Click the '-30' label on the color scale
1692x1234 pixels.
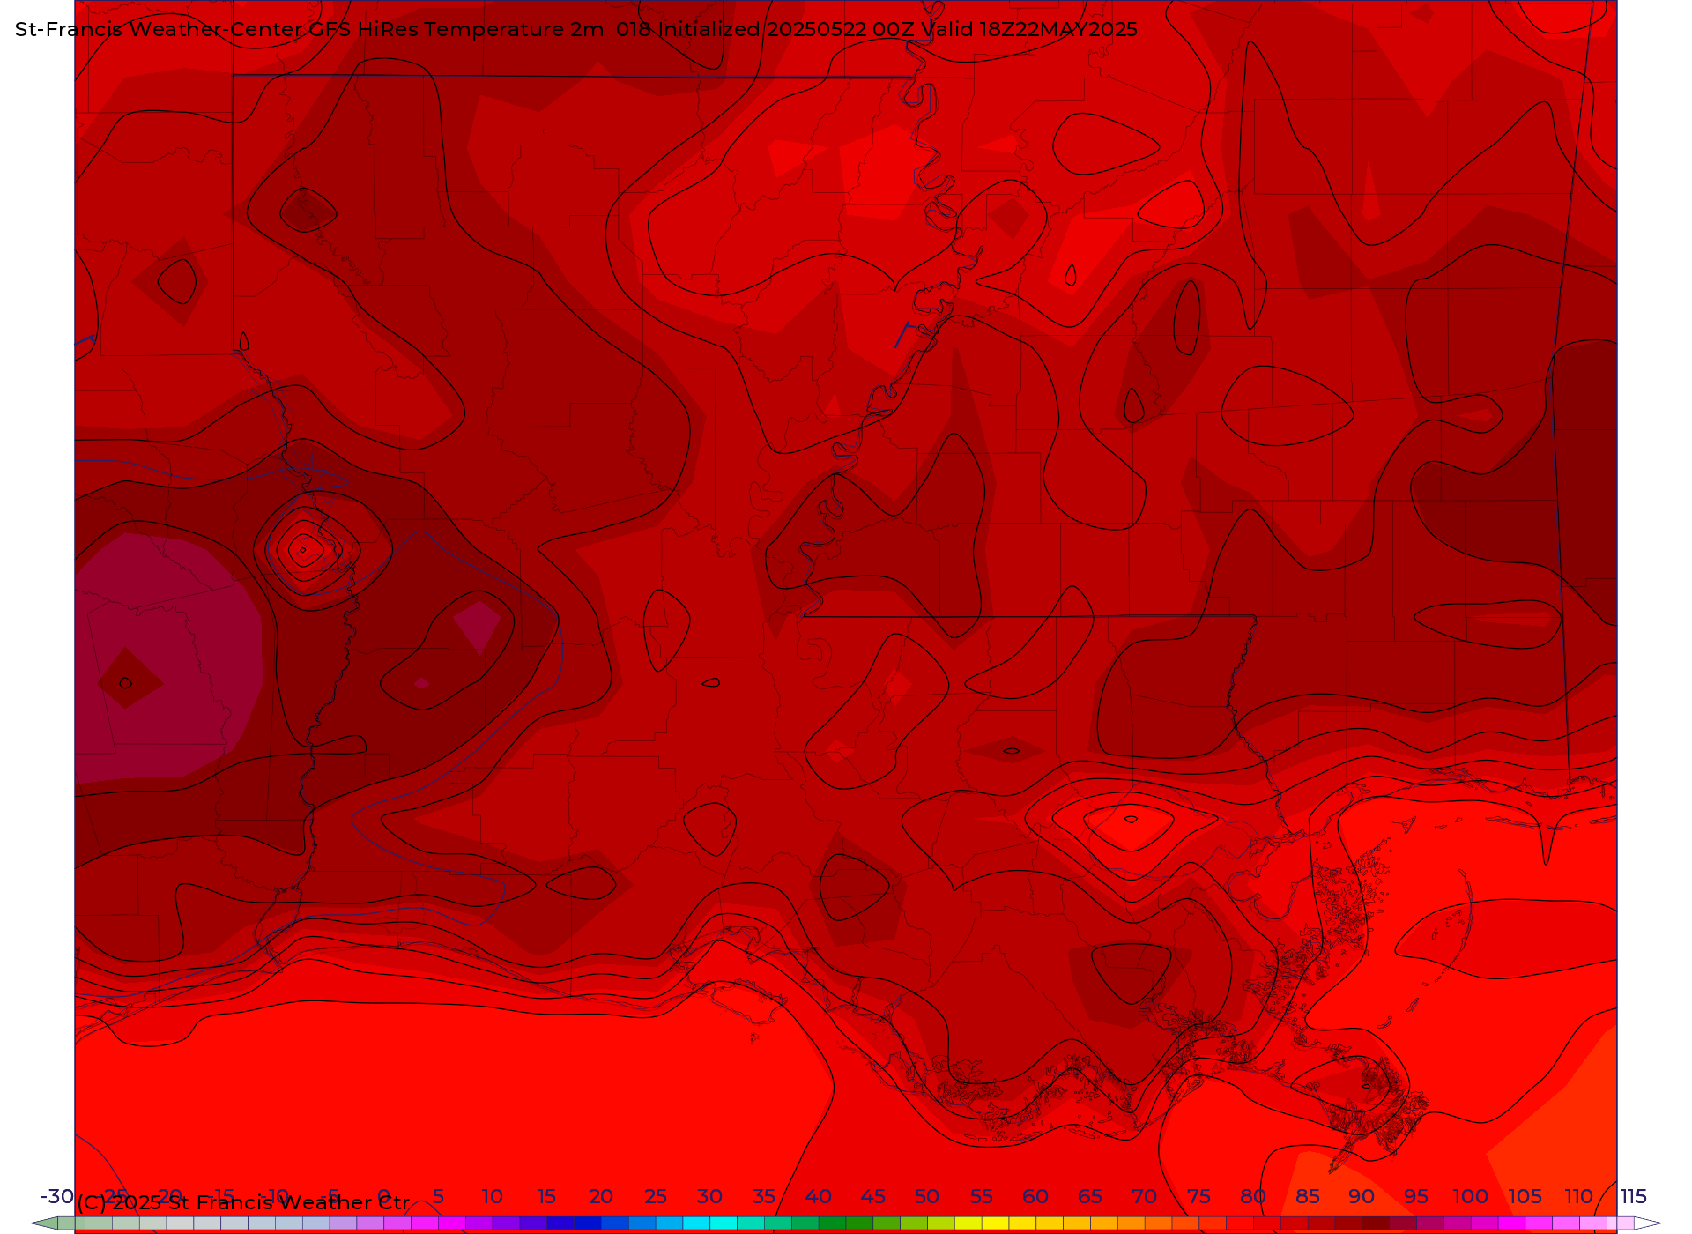click(x=57, y=1197)
